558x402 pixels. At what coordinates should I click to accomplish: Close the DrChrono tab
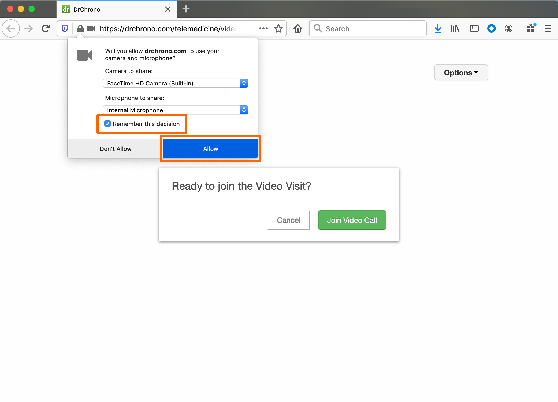point(168,9)
